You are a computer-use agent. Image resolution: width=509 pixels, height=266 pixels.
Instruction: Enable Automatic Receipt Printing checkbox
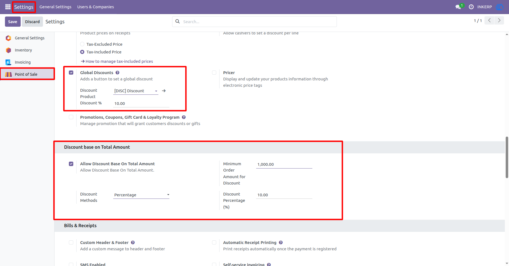(214, 243)
